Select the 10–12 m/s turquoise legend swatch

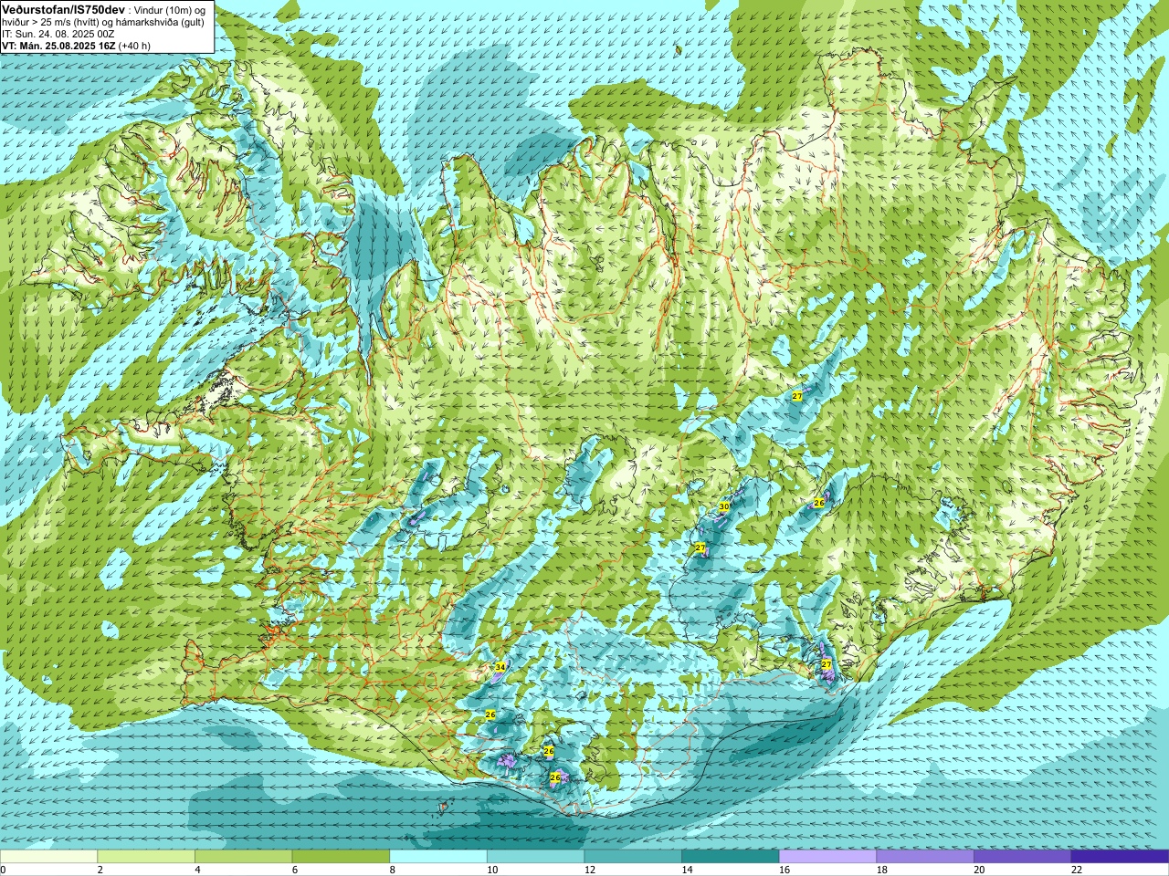tap(535, 857)
